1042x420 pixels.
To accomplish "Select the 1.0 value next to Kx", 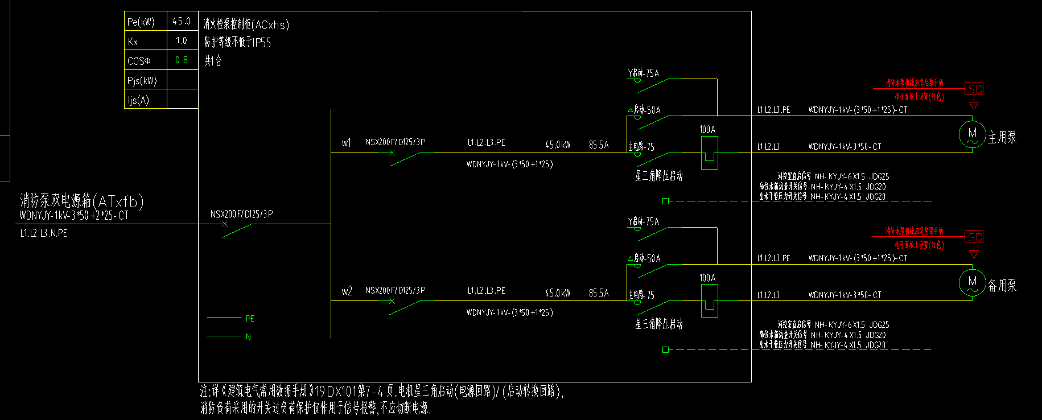I will [182, 40].
